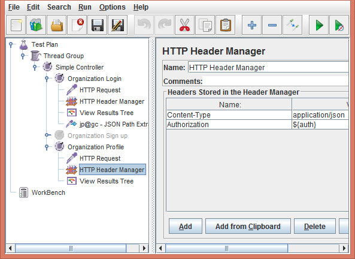Close the test plan via red X icon
This screenshot has width=355, height=259.
pyautogui.click(x=77, y=25)
